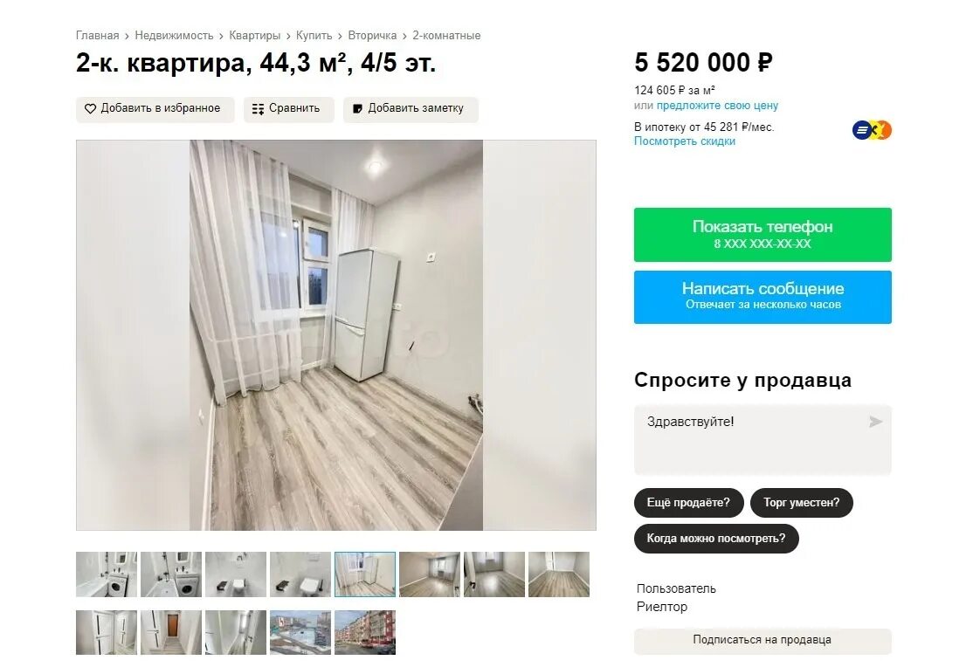Click the heart icon to favorite listing
Screen dimensions: 980x667
coord(90,108)
